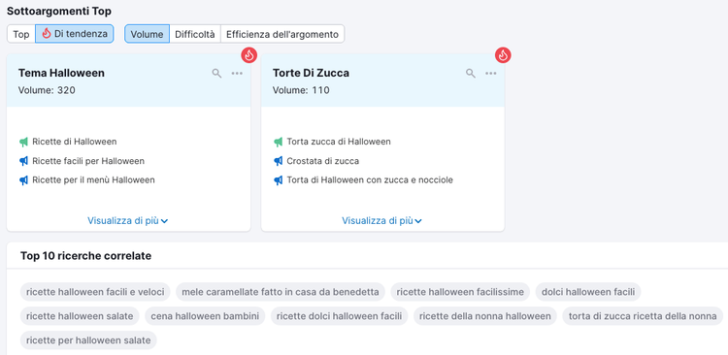Select the Di tendenza filter
Screen dimensions: 728x355
75,34
